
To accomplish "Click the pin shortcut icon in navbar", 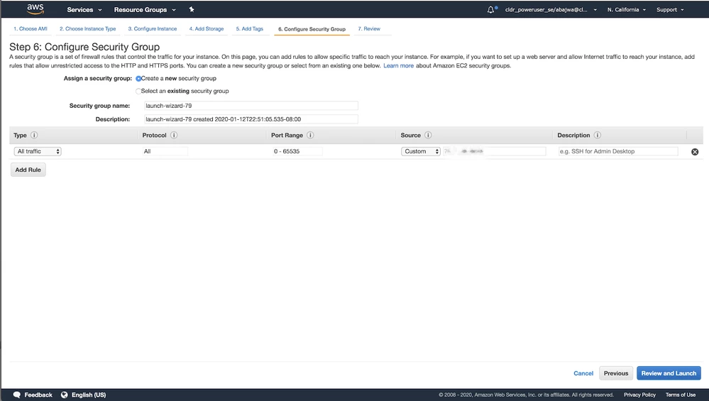I will tap(192, 9).
